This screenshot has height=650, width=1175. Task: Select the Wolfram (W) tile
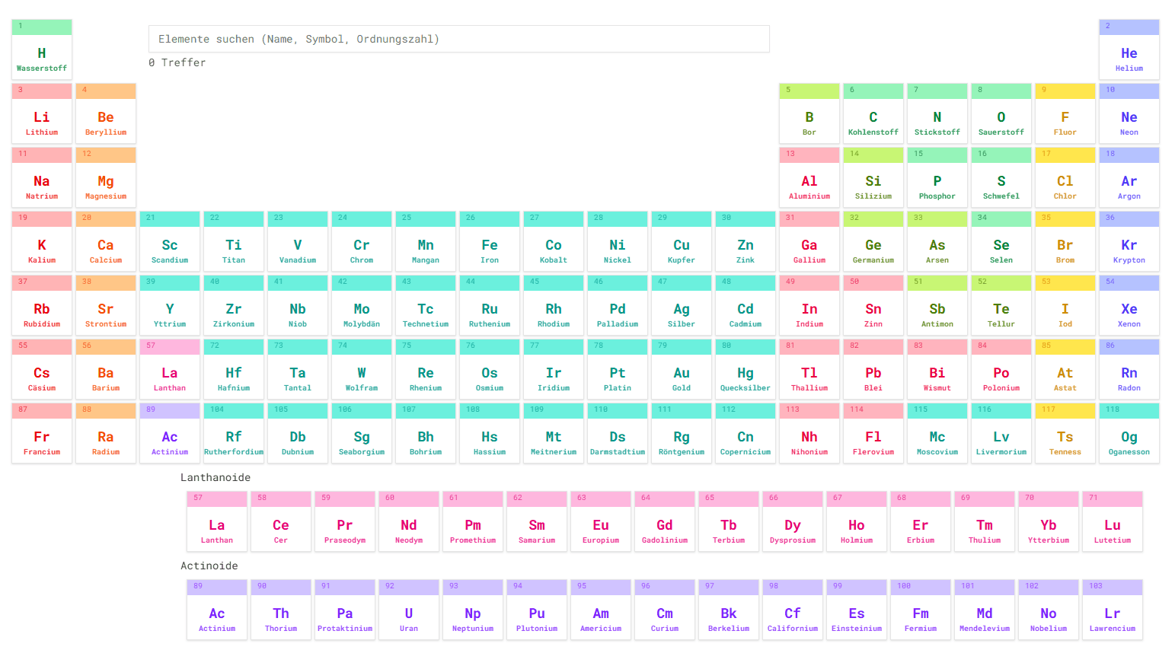362,369
